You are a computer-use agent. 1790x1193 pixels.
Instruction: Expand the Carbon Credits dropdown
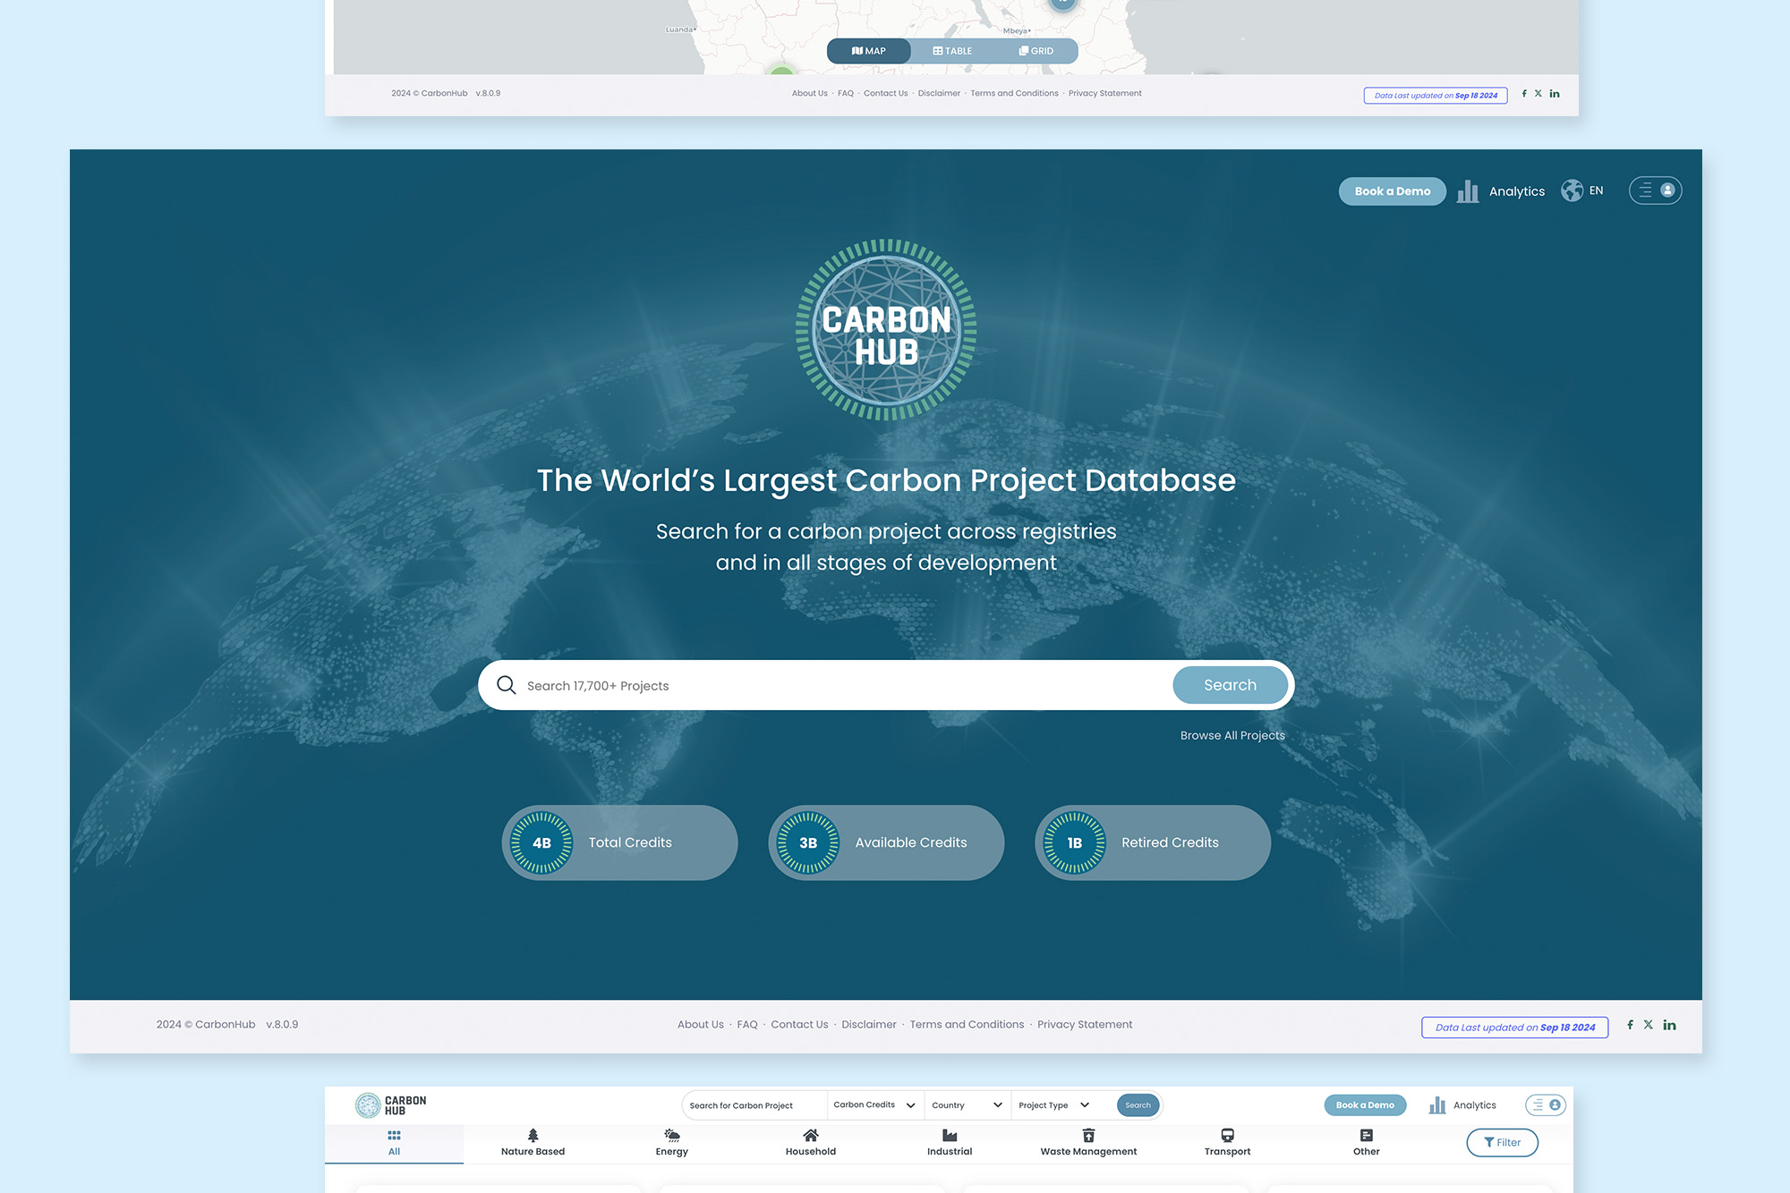coord(874,1105)
